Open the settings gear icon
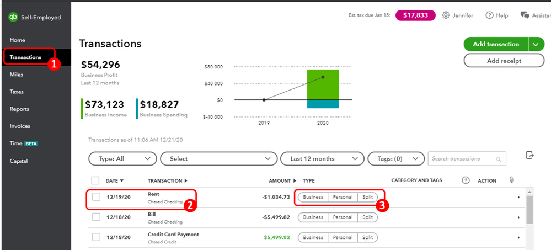 (x=446, y=15)
